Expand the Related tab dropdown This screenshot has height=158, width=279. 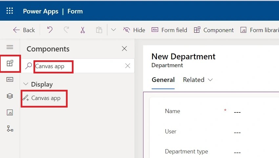198,80
